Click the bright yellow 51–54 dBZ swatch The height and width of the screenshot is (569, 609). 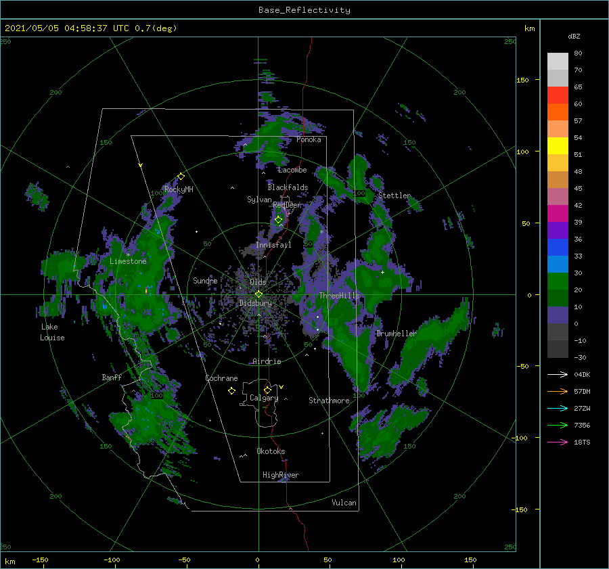558,146
